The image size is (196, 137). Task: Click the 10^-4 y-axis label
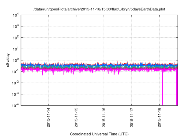click(16, 106)
